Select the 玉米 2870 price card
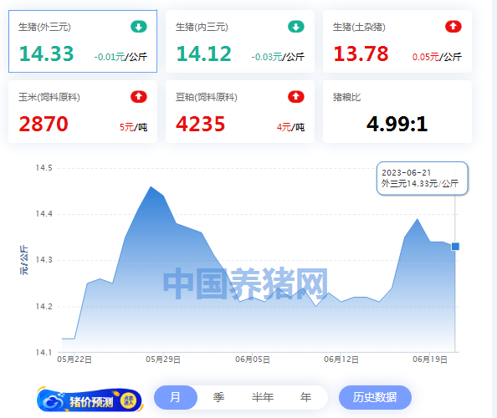This screenshot has height=418, width=497. 83,111
